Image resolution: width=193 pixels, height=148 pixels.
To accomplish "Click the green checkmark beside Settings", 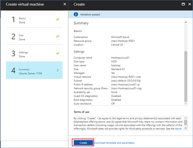I will [x=58, y=53].
